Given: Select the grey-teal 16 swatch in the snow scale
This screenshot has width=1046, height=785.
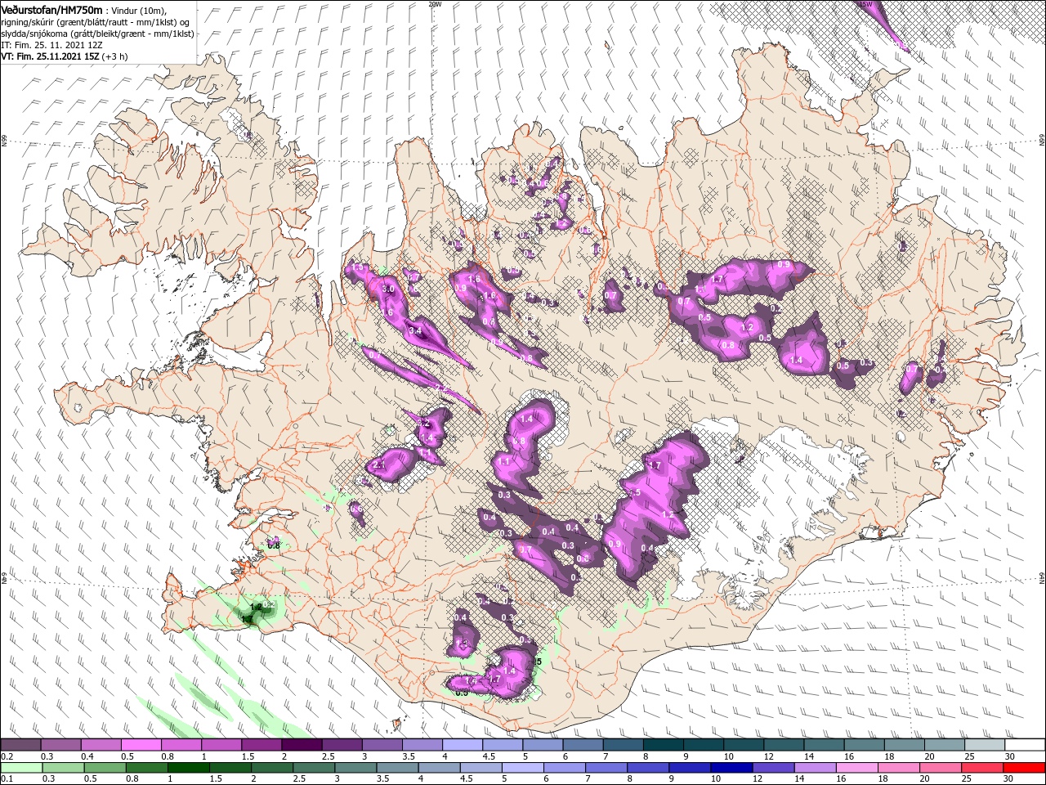Looking at the screenshot, I should point(865,745).
